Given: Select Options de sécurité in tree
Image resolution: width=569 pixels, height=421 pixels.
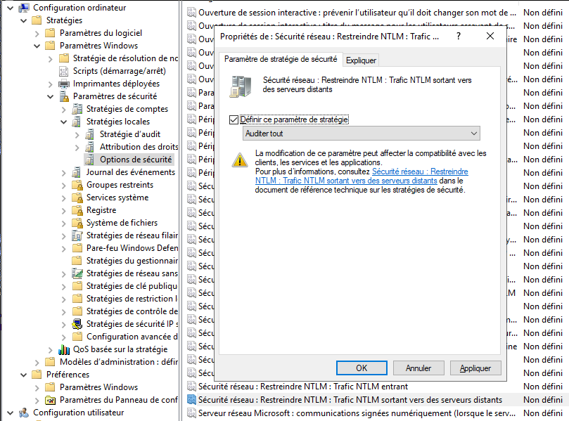Looking at the screenshot, I should coord(136,160).
